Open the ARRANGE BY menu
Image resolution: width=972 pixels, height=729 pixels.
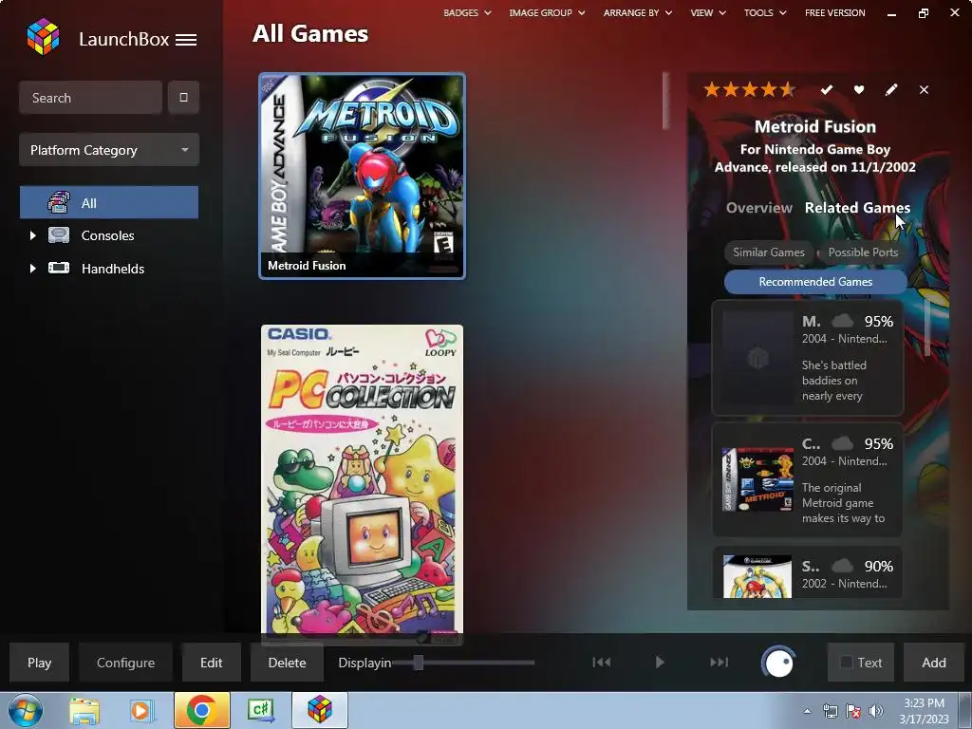click(x=638, y=12)
